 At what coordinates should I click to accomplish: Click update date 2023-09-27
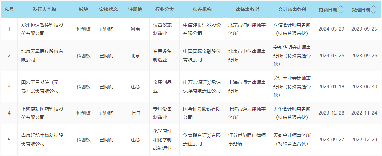(x=331, y=140)
